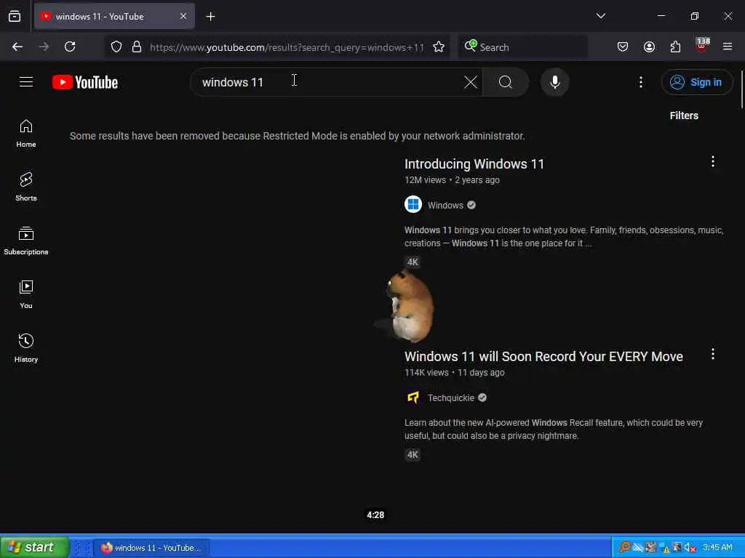Image resolution: width=745 pixels, height=558 pixels.
Task: Open the Firefox account icon
Action: click(649, 46)
